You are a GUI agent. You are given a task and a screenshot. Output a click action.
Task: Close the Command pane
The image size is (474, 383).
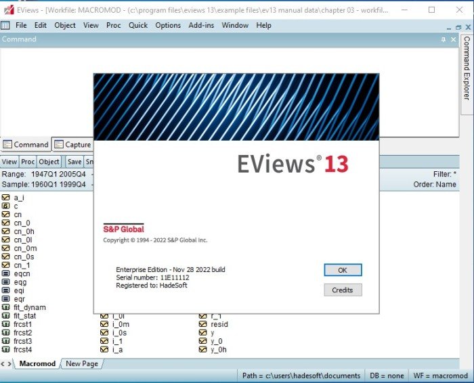tap(454, 39)
